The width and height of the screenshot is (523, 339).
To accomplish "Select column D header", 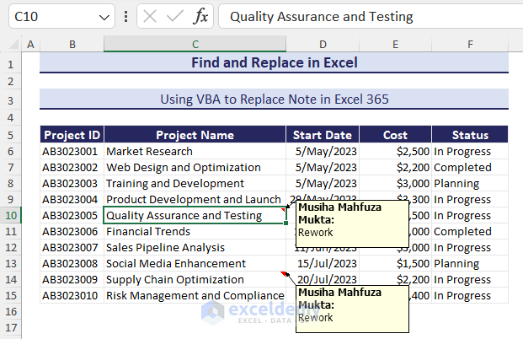I will click(x=323, y=45).
